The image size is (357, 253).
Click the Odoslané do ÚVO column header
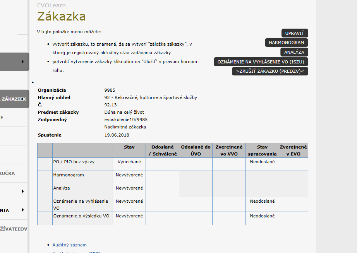point(196,150)
